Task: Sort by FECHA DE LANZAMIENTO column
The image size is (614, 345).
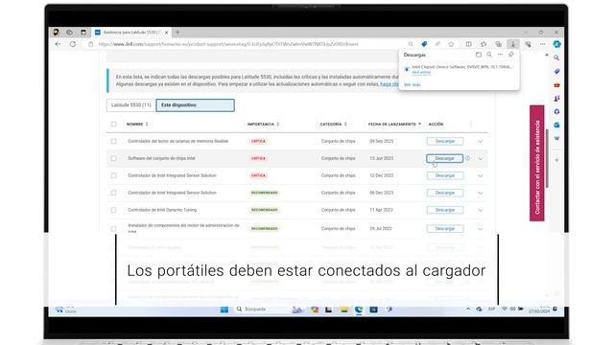Action: (x=394, y=124)
